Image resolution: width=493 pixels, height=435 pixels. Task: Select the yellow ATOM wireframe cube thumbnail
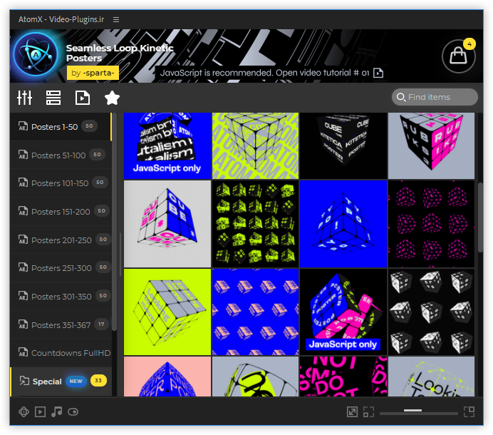255,145
